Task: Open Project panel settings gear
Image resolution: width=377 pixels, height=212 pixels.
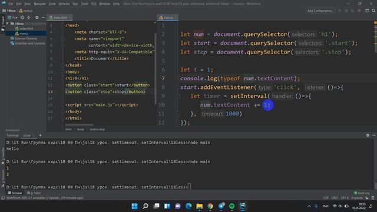Action: (37, 18)
